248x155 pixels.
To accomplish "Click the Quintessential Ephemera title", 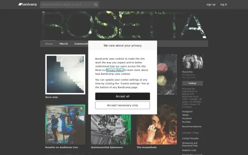I will [x=107, y=147].
